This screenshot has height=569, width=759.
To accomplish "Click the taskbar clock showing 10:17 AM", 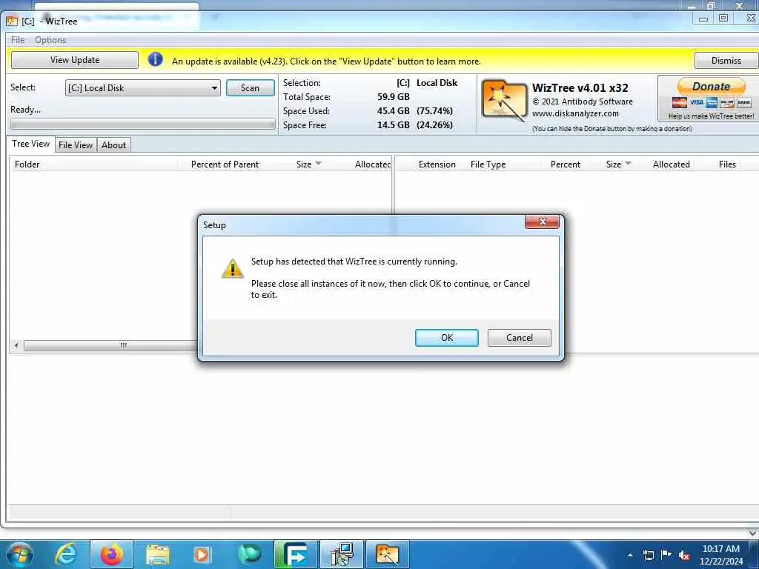I will click(721, 554).
